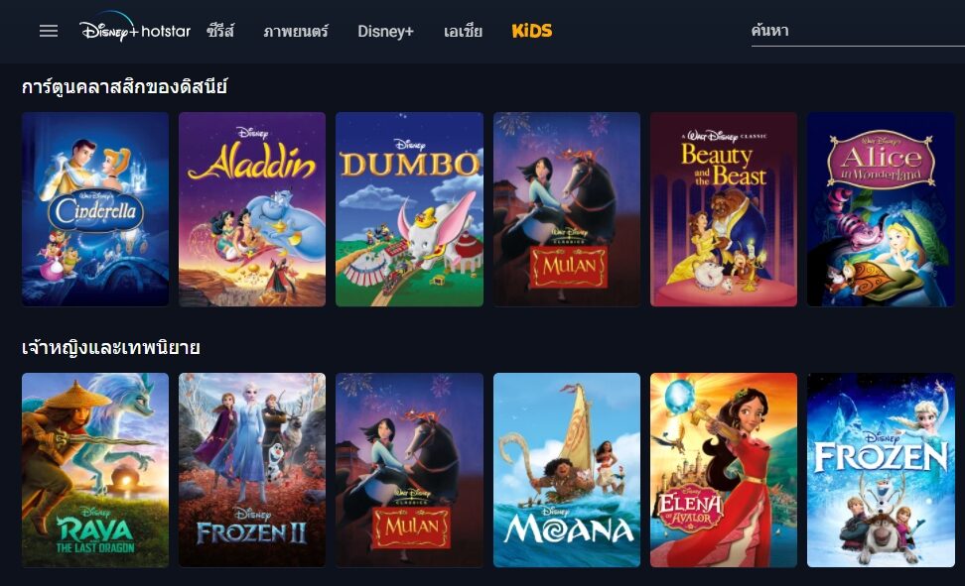Go to the ภาพยนตร์ section
This screenshot has height=586, width=965.
click(296, 31)
